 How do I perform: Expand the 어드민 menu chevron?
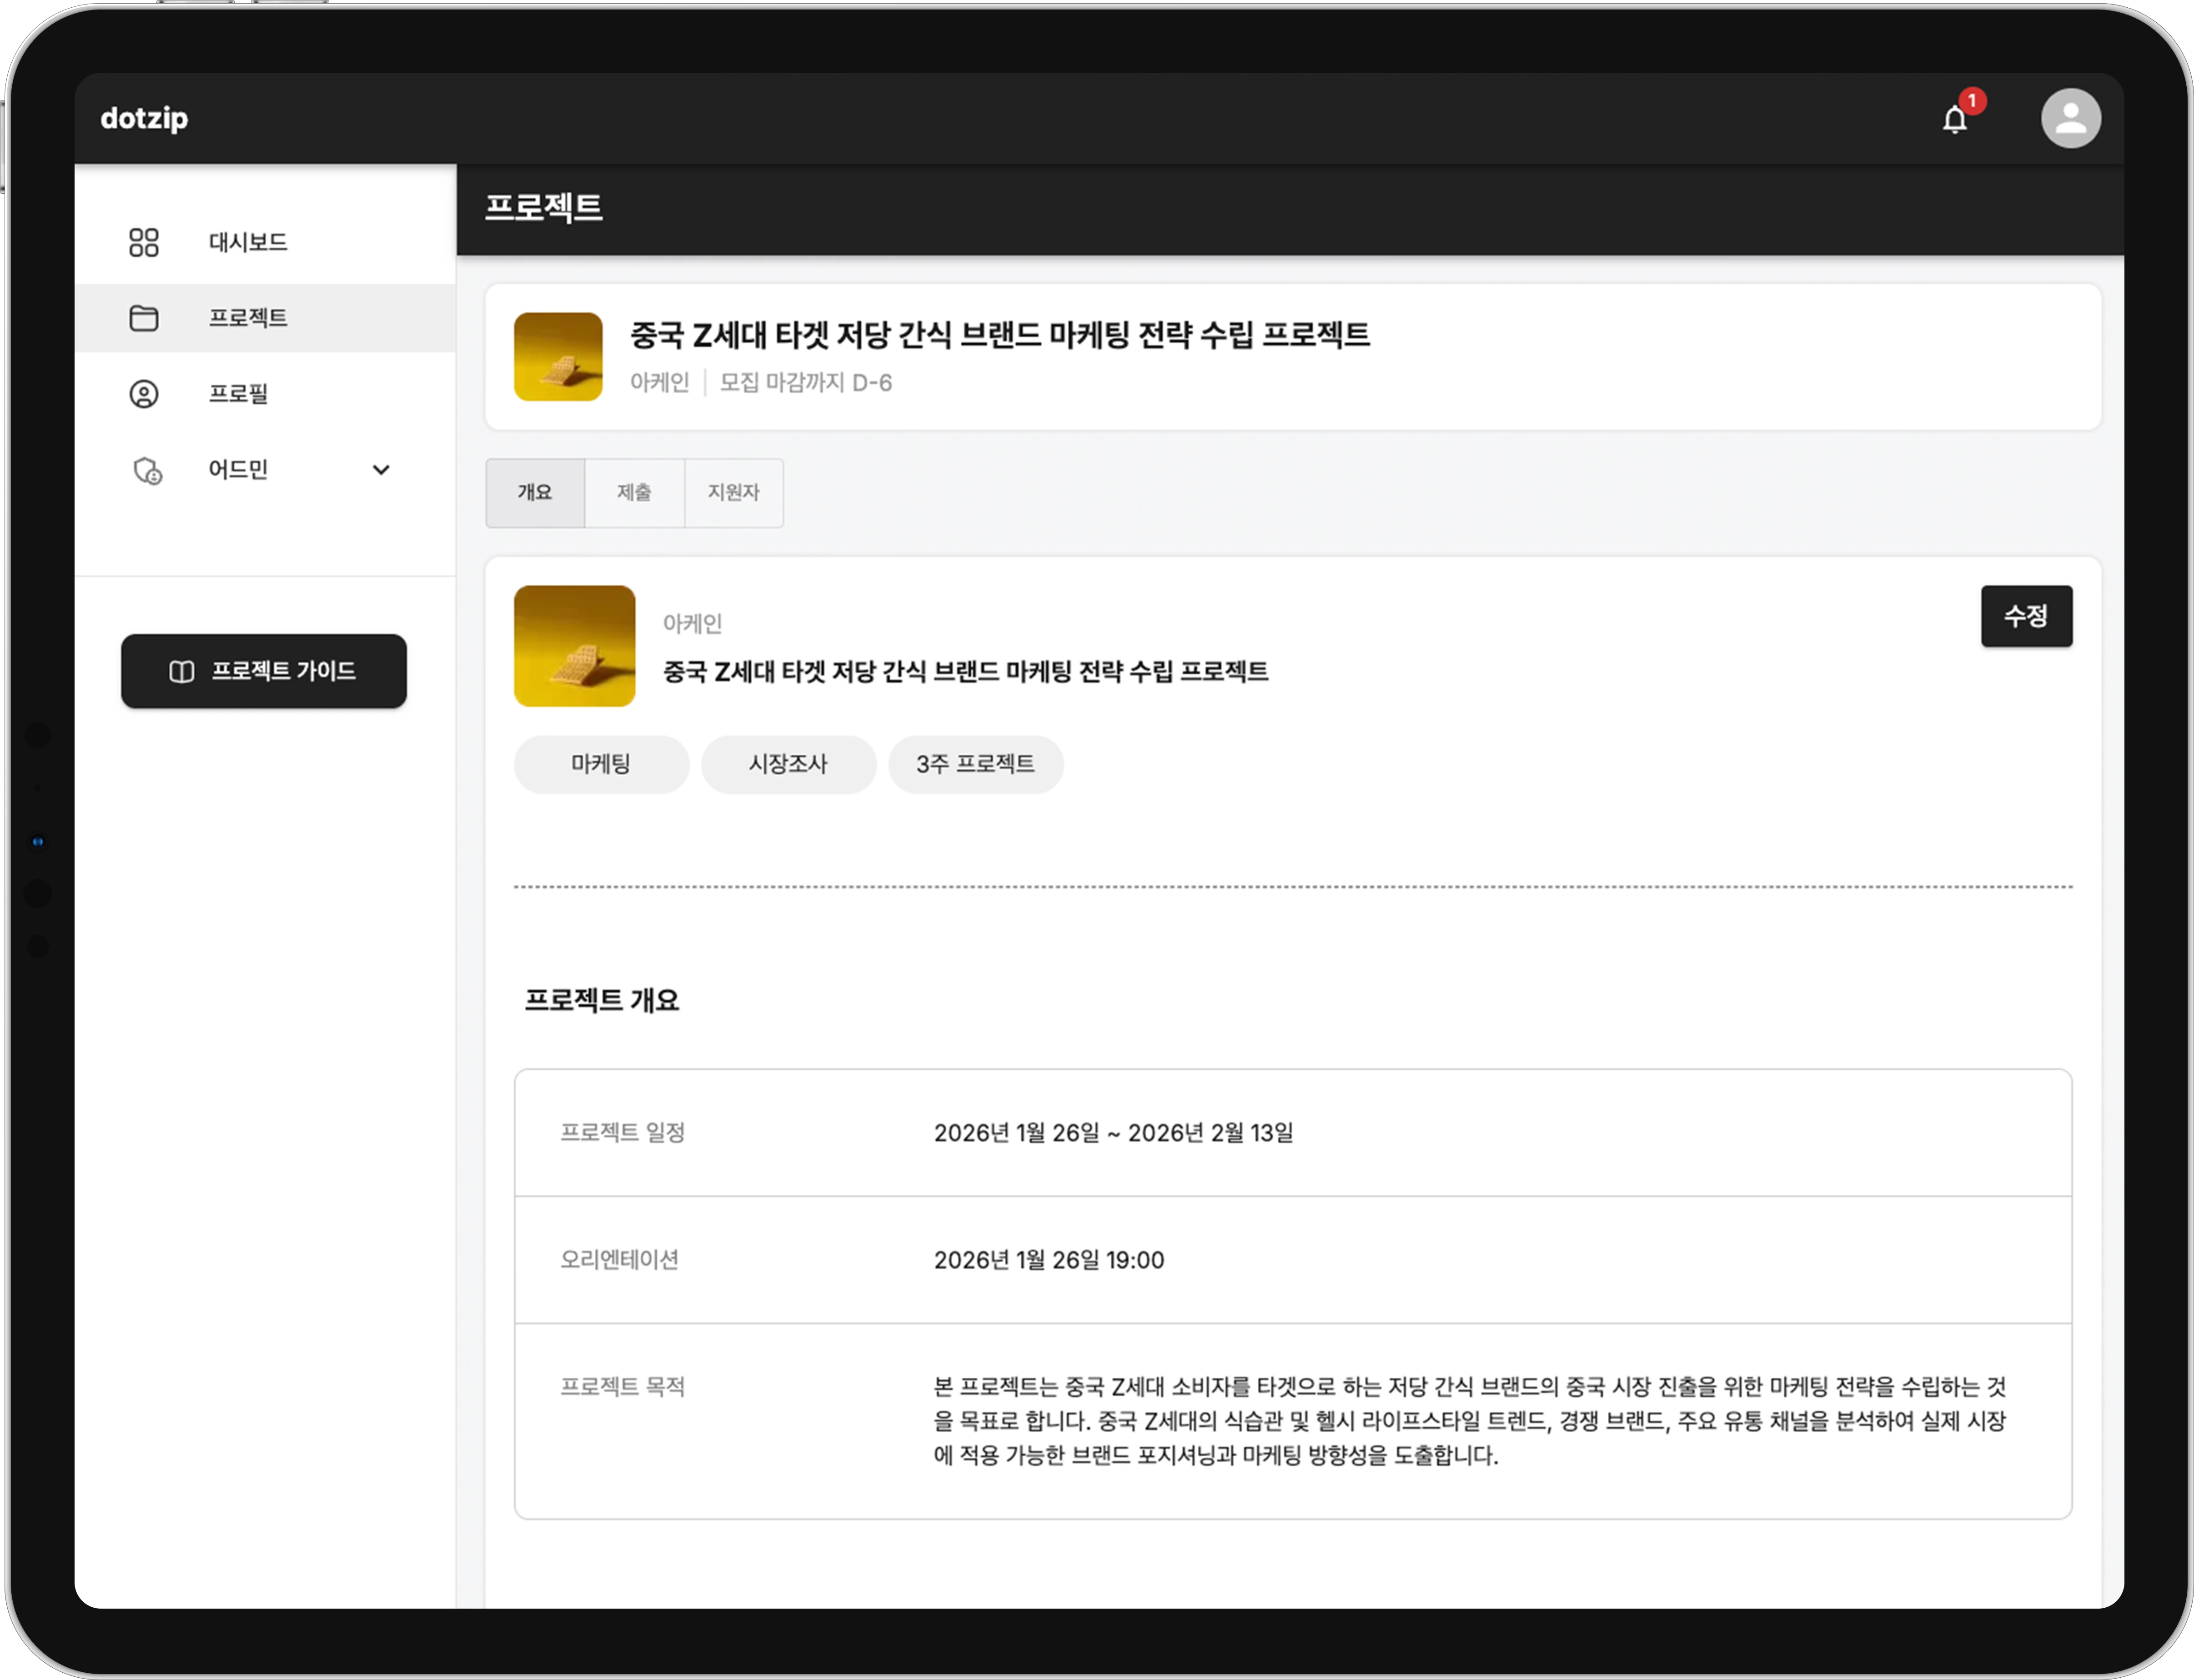tap(381, 470)
